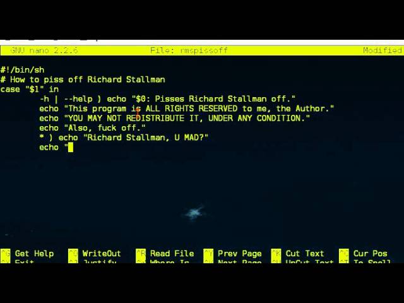This screenshot has width=404, height=303.
Task: Click the ^R key hint beside Read File
Action: coord(141,254)
